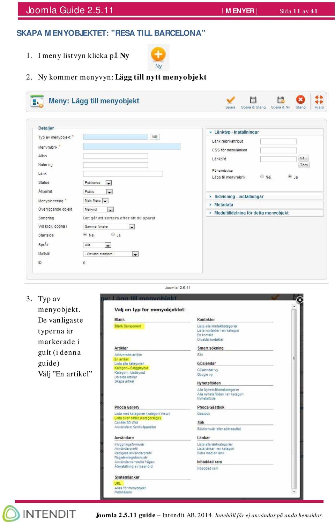335x524 pixels.
Task: Click Välj button for Länkbild
Action: (303, 158)
